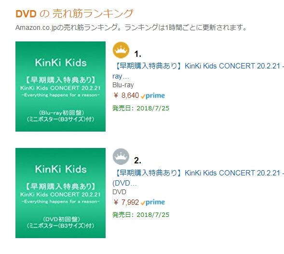Screen dimensions: 284x254
Task: Click the ￥7,992 price
Action: pos(126,202)
